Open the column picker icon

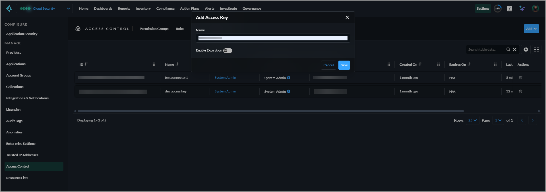tap(537, 49)
